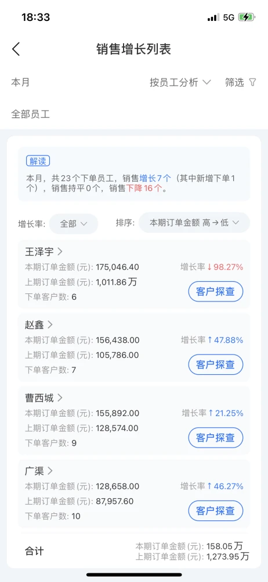Tap the back arrow icon

tap(16, 49)
